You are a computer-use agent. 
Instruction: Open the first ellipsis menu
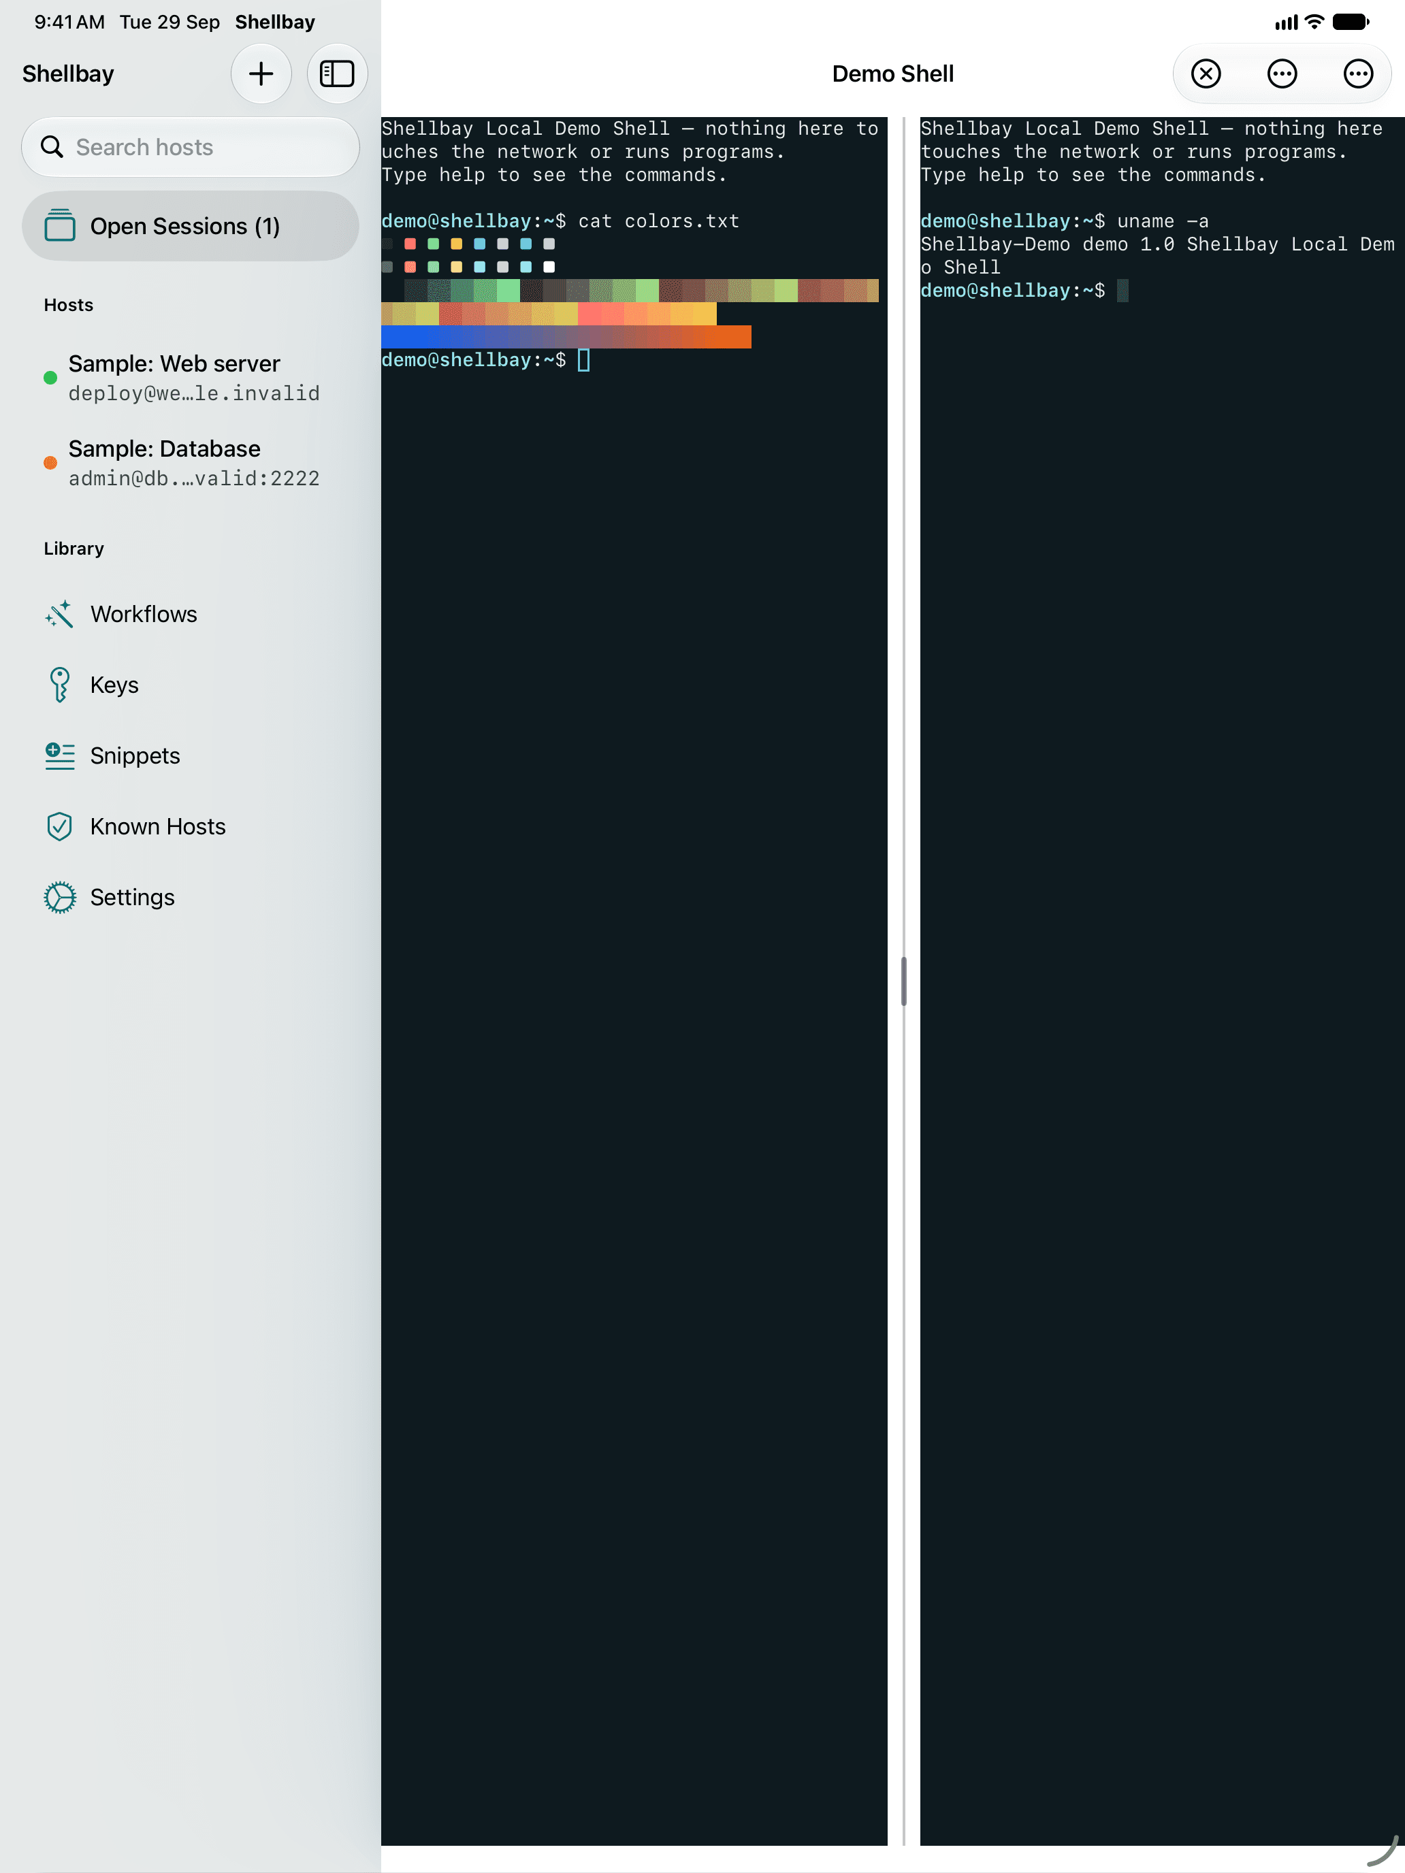(1282, 74)
